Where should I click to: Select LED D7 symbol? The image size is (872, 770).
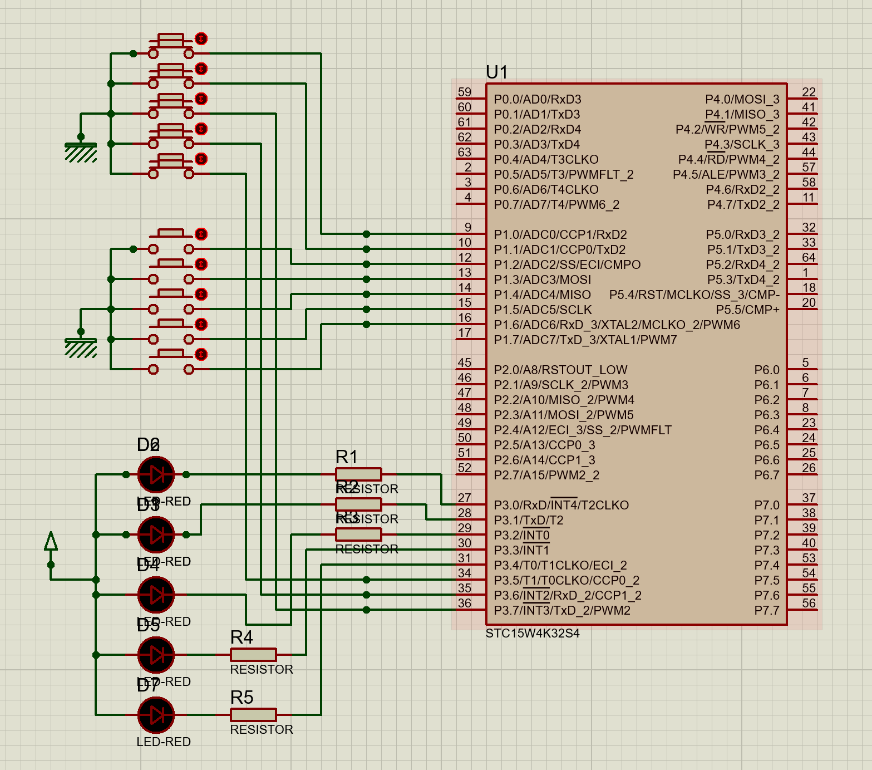[x=156, y=715]
